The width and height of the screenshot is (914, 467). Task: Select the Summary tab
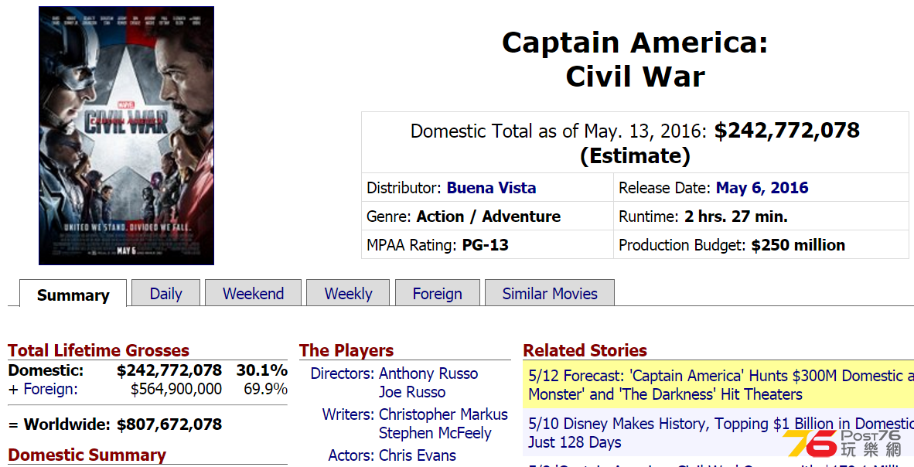point(73,294)
